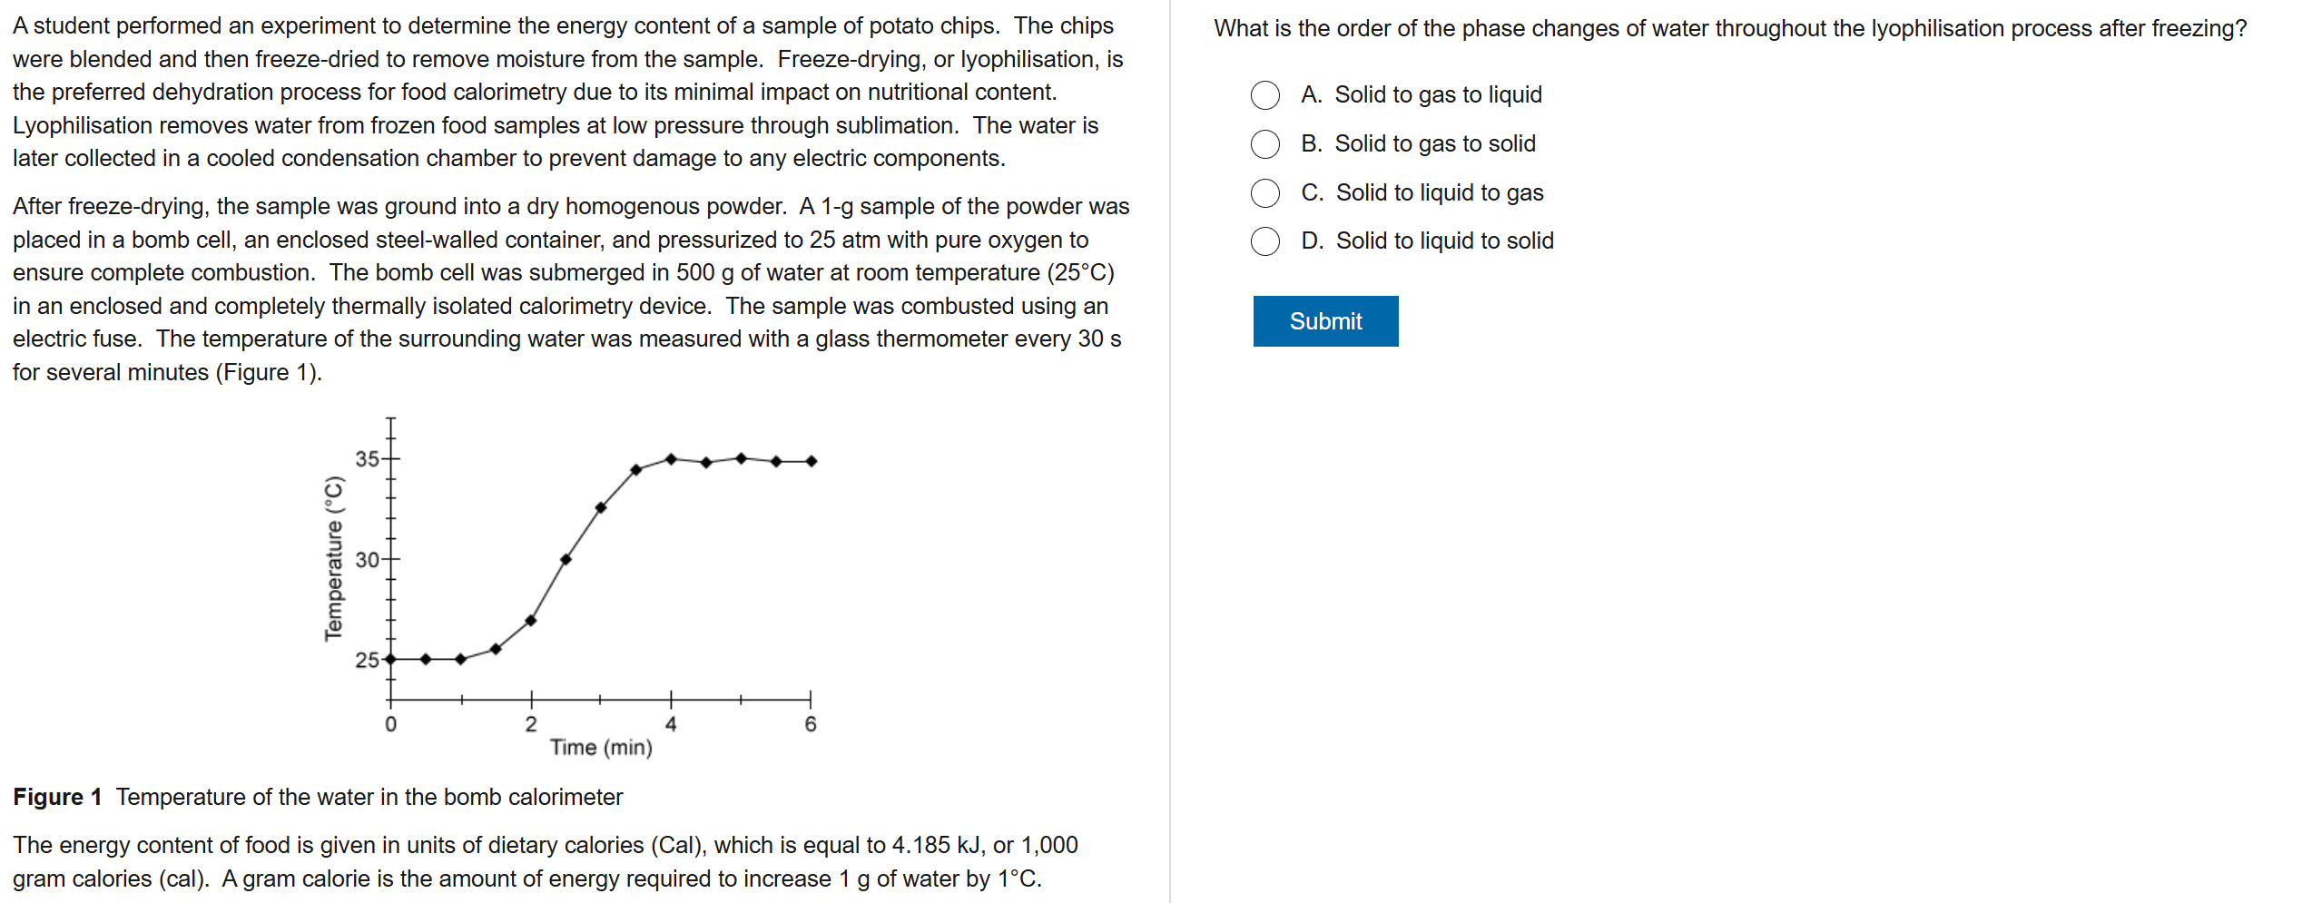Screen dimensions: 2312x903
Task: Click the opening paragraph about potato chips
Action: (567, 92)
